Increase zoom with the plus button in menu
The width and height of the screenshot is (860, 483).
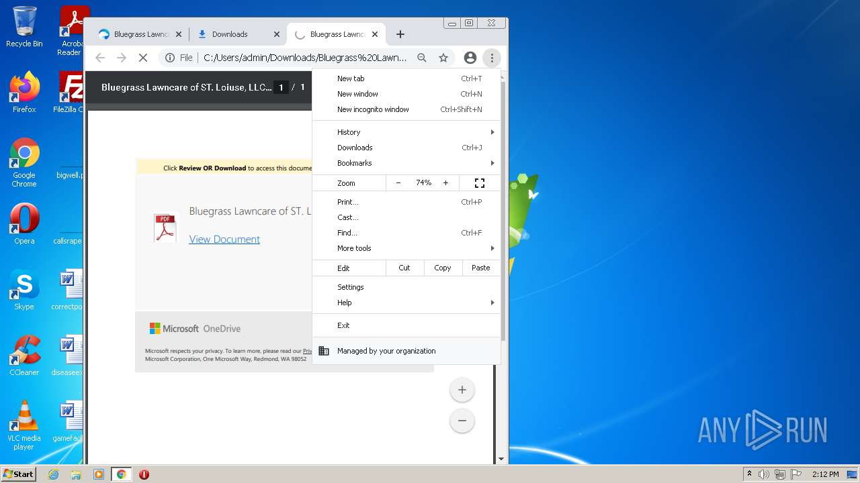tap(445, 182)
